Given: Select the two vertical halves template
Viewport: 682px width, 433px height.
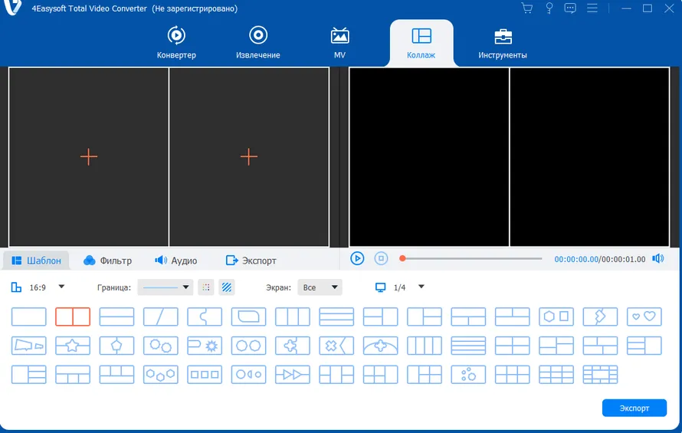Looking at the screenshot, I should coord(73,317).
